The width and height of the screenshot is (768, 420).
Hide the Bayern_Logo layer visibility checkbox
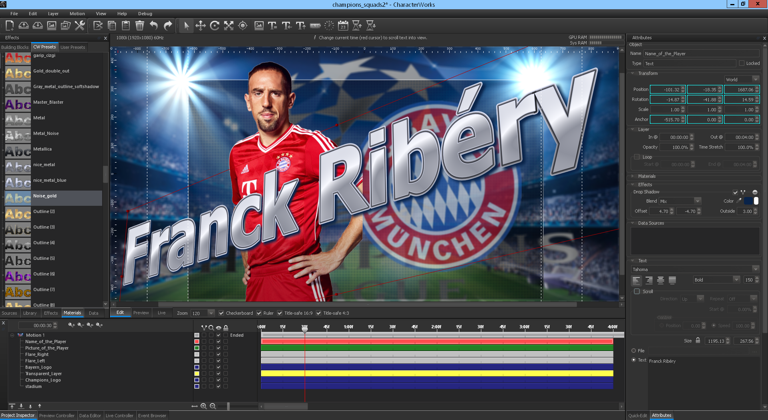coord(218,367)
